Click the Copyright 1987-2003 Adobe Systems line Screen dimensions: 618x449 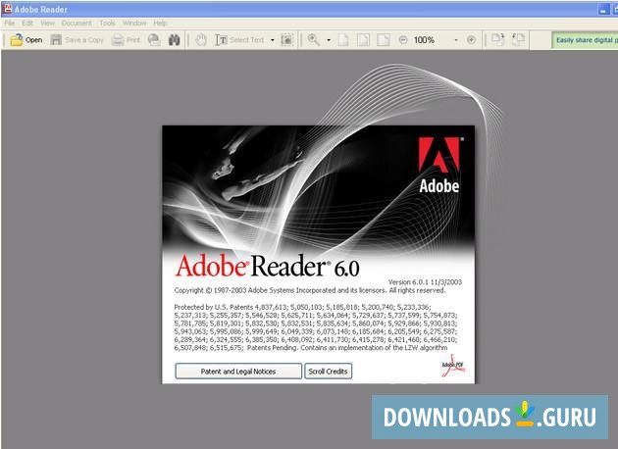pyautogui.click(x=309, y=290)
